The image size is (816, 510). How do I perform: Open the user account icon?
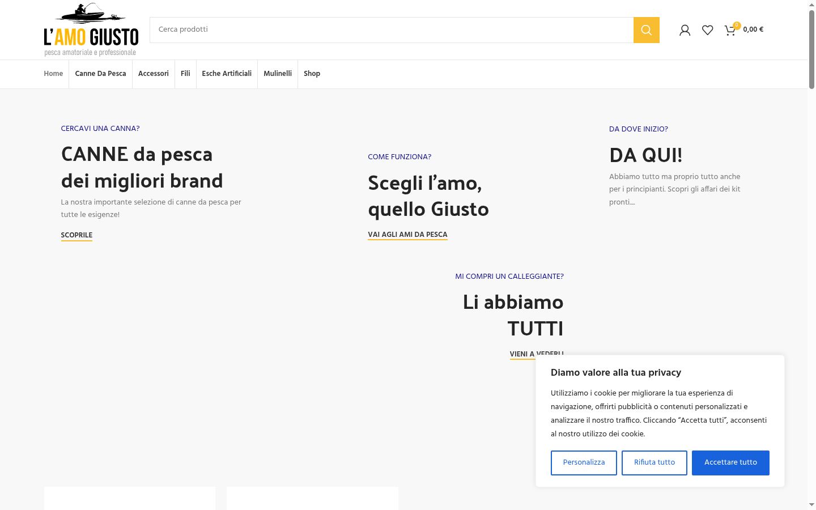tap(685, 30)
